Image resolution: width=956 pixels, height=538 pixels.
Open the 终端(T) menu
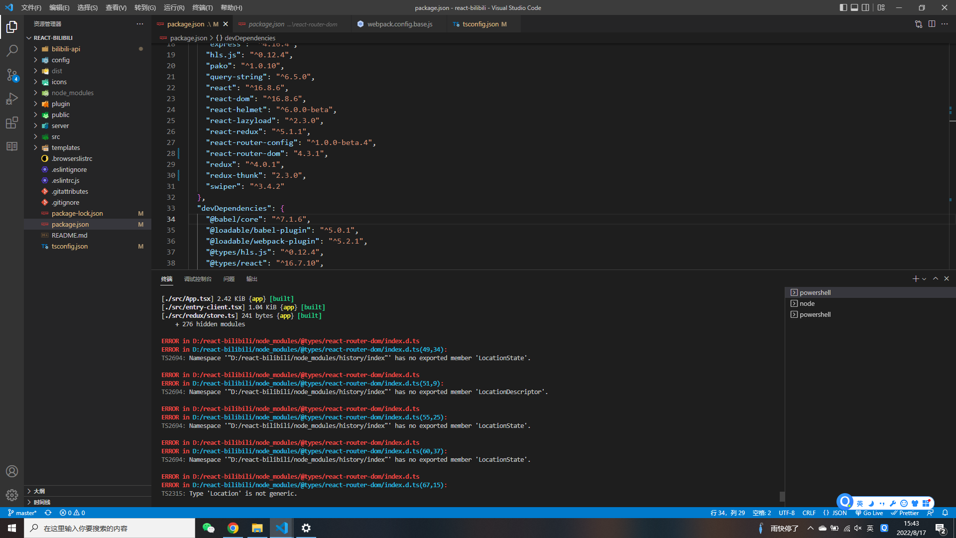pos(202,7)
